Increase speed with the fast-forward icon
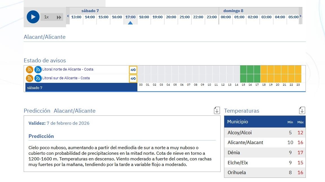This screenshot has width=325, height=182. coord(59,17)
